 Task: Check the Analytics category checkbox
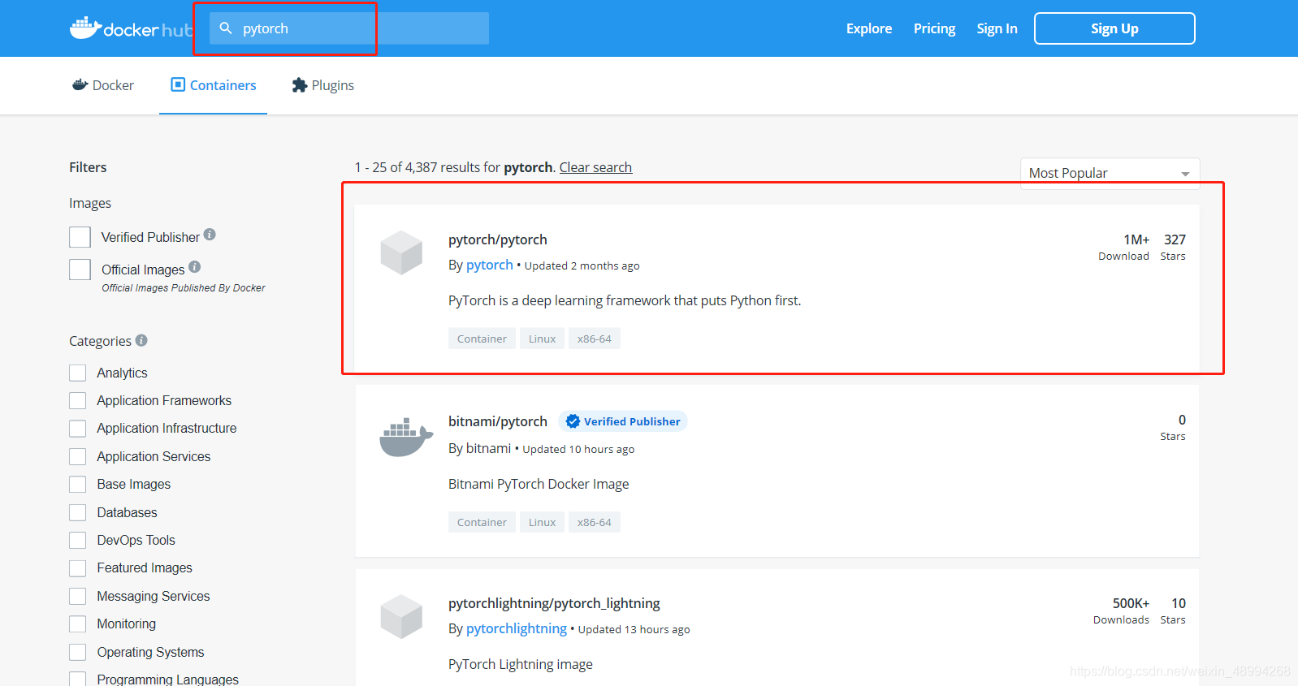[x=78, y=373]
